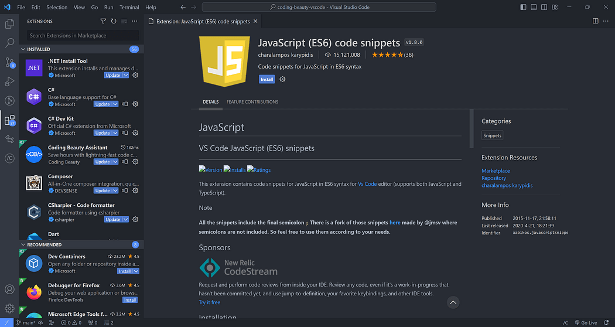Open manage gear for Coding Beauty Assistant
This screenshot has width=615, height=327.
(x=135, y=162)
